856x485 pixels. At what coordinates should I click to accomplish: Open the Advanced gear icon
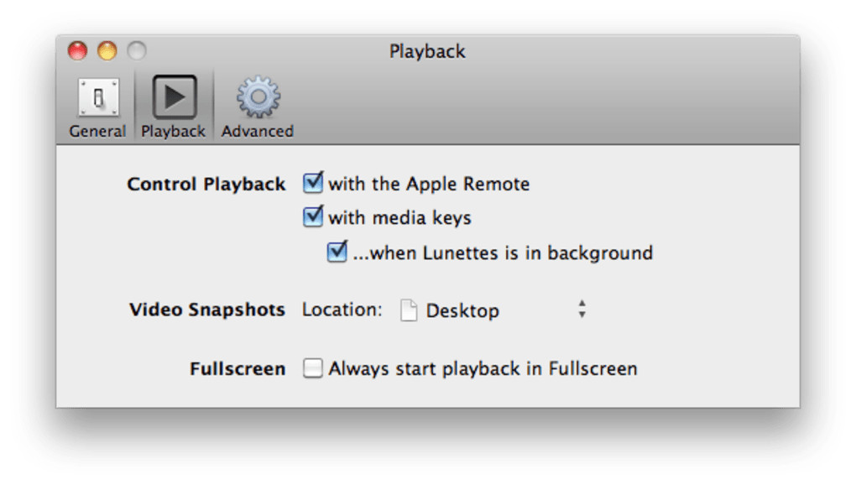click(x=258, y=98)
